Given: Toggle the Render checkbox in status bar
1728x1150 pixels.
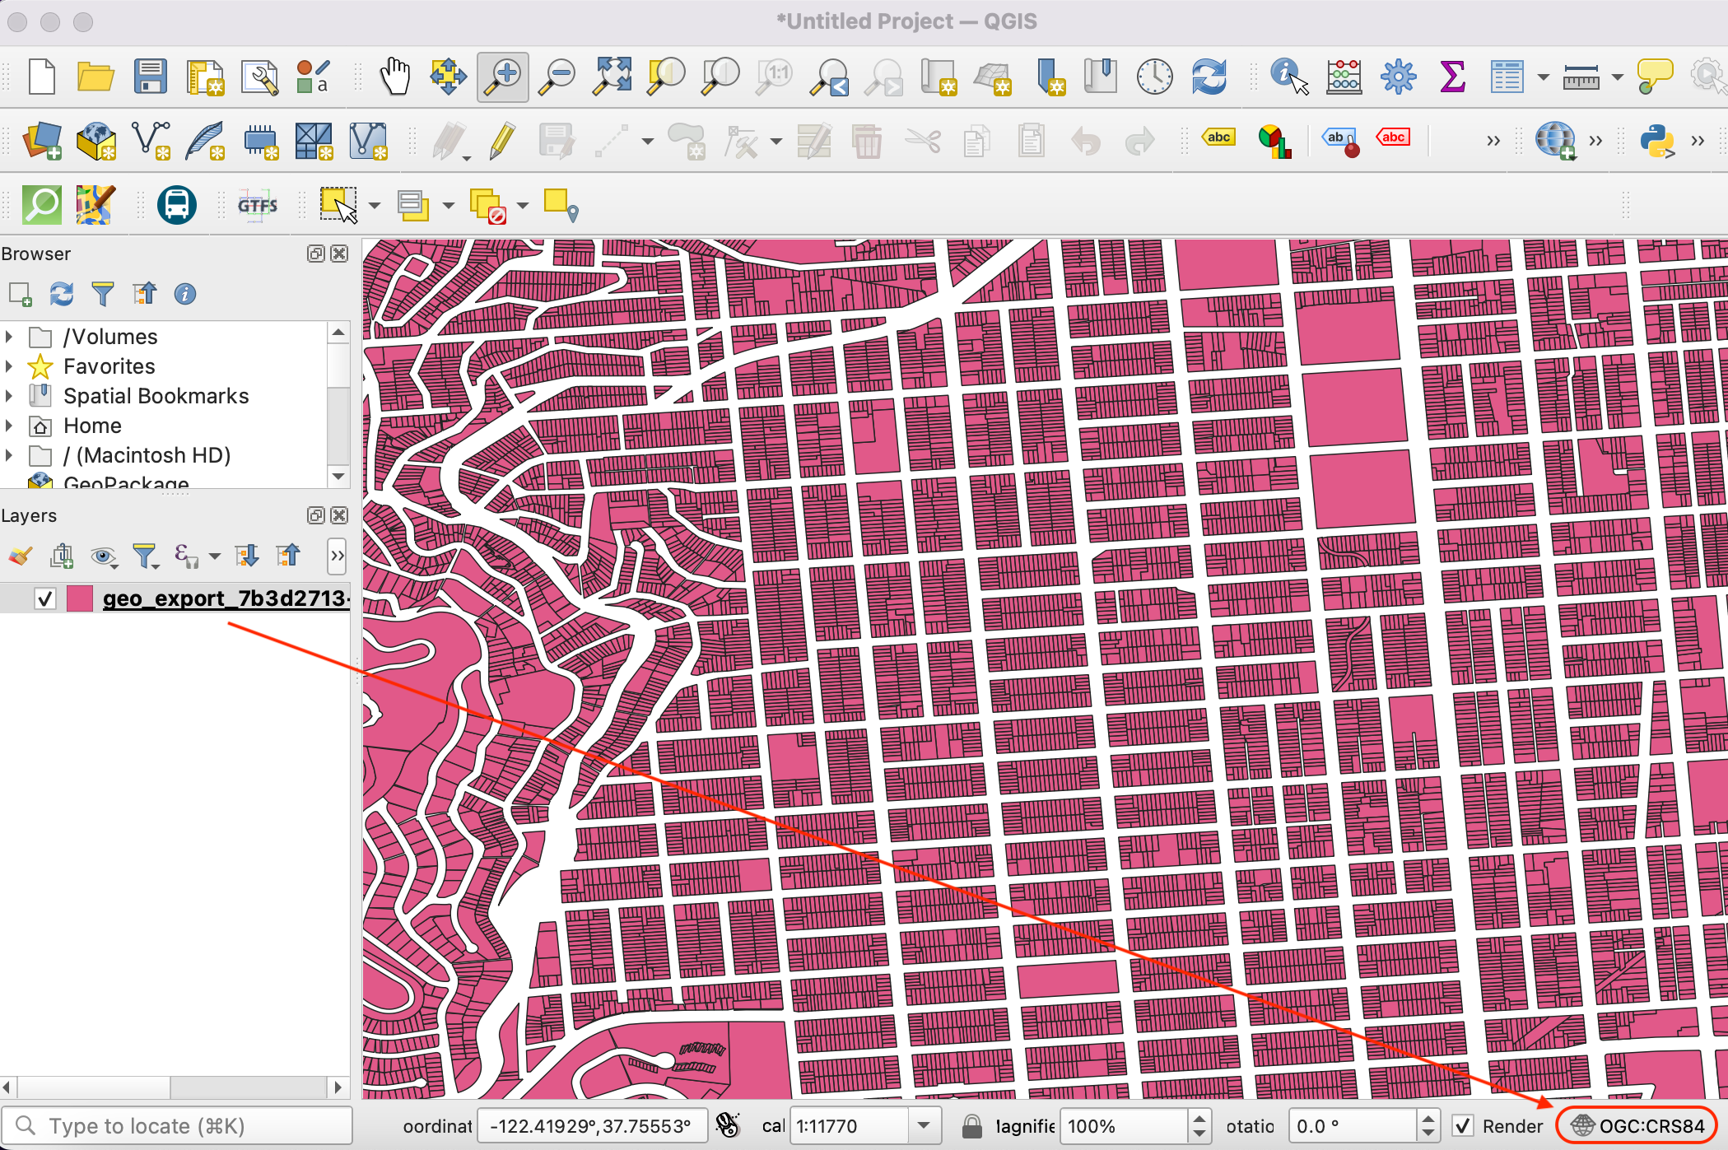Looking at the screenshot, I should pyautogui.click(x=1463, y=1125).
